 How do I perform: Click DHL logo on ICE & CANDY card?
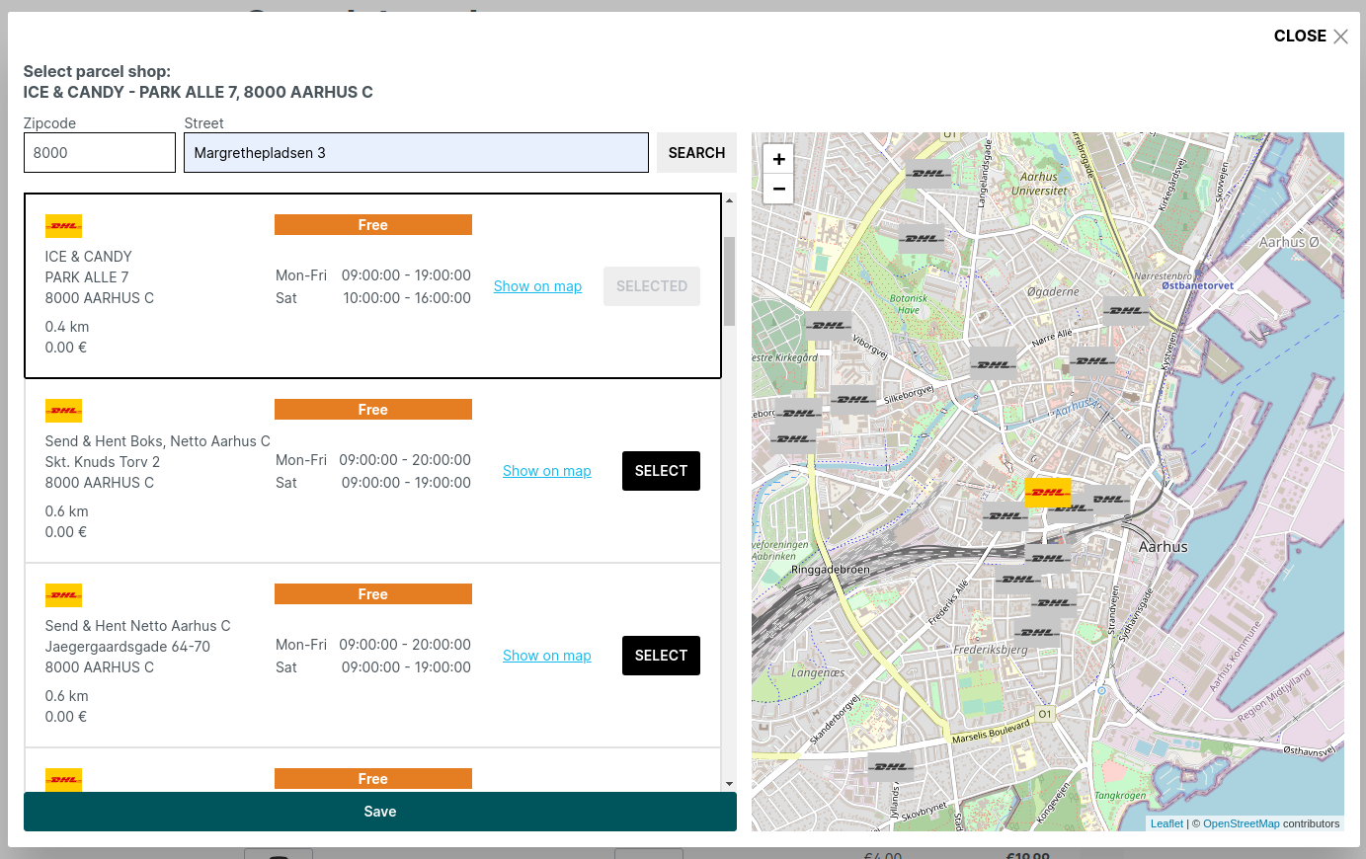[63, 226]
